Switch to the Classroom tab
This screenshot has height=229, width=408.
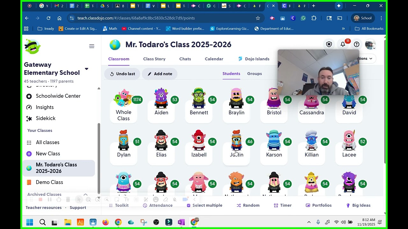pos(119,59)
